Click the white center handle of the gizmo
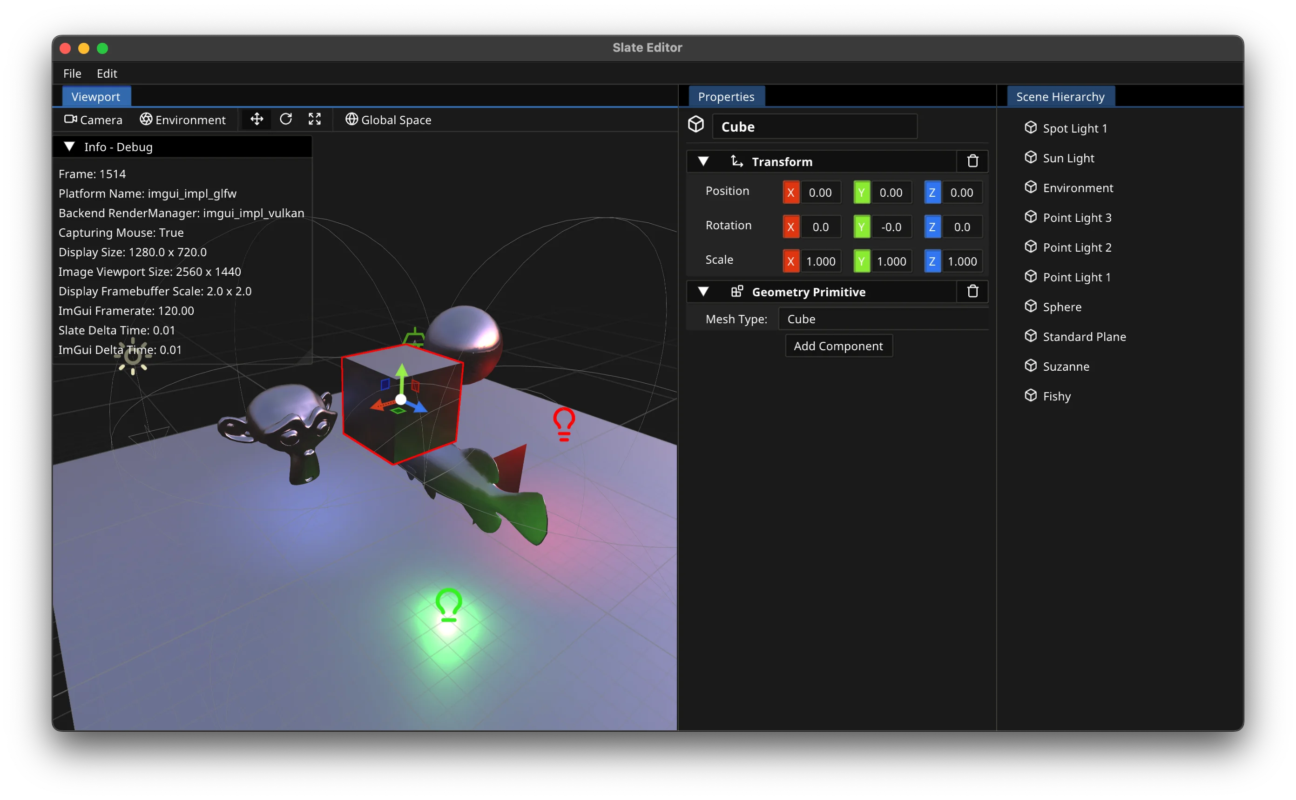This screenshot has width=1296, height=800. pyautogui.click(x=401, y=400)
